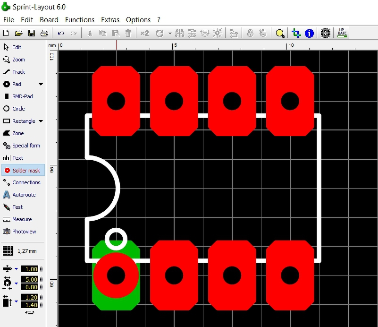Screen dimensions: 378x327
Task: Click the Transparent mode crosshair icon
Action: [x=296, y=33]
